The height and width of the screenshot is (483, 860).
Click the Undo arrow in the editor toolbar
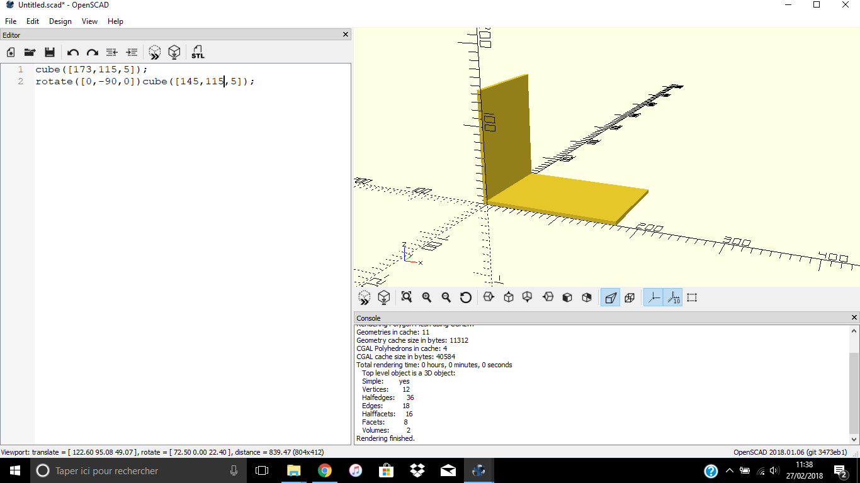coord(73,52)
